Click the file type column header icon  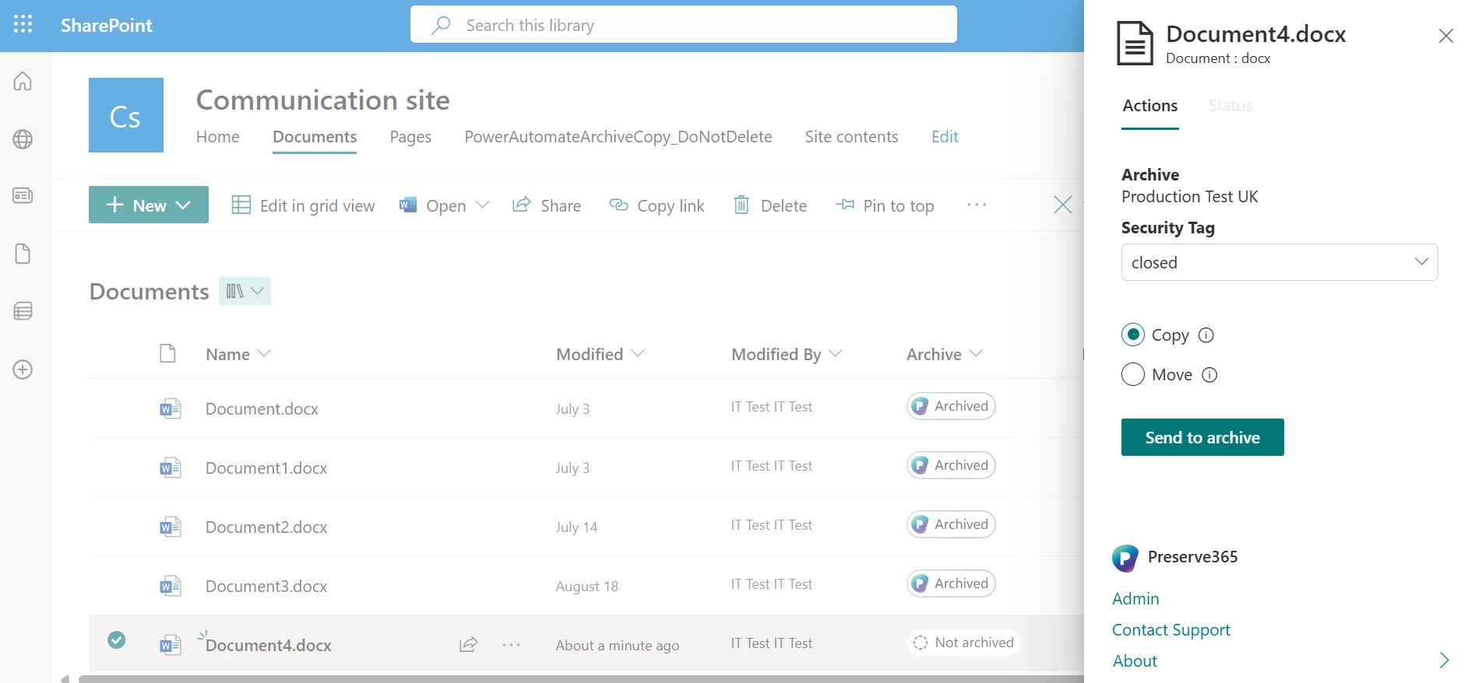(167, 354)
